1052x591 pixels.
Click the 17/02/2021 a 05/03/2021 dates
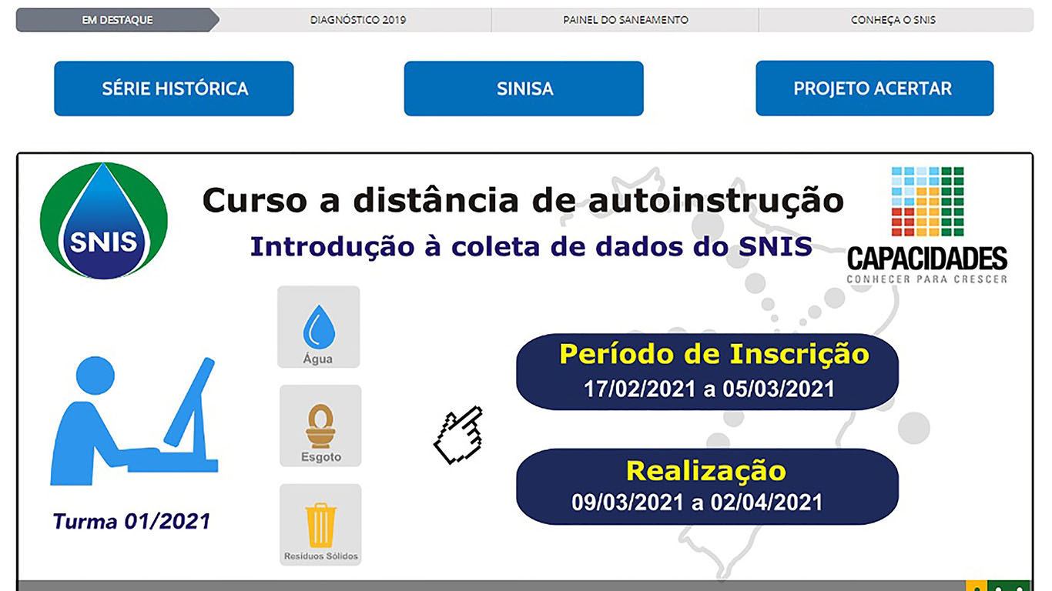(x=709, y=389)
